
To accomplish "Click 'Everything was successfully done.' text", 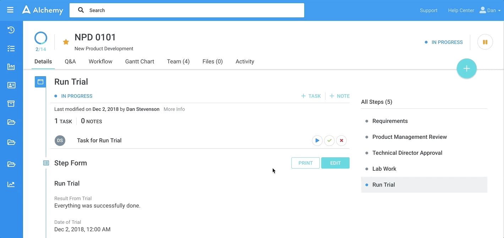I will [x=97, y=206].
